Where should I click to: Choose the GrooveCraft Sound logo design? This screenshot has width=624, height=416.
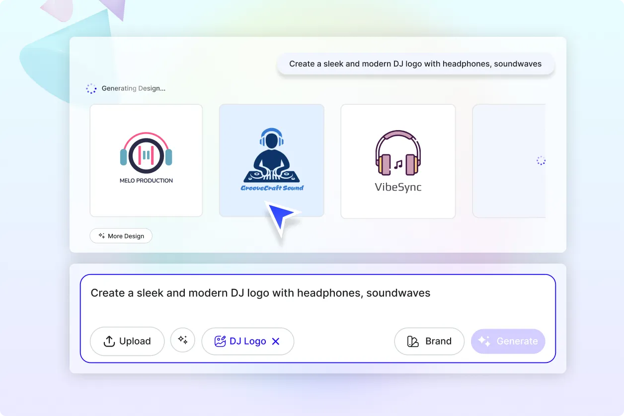pos(272,160)
